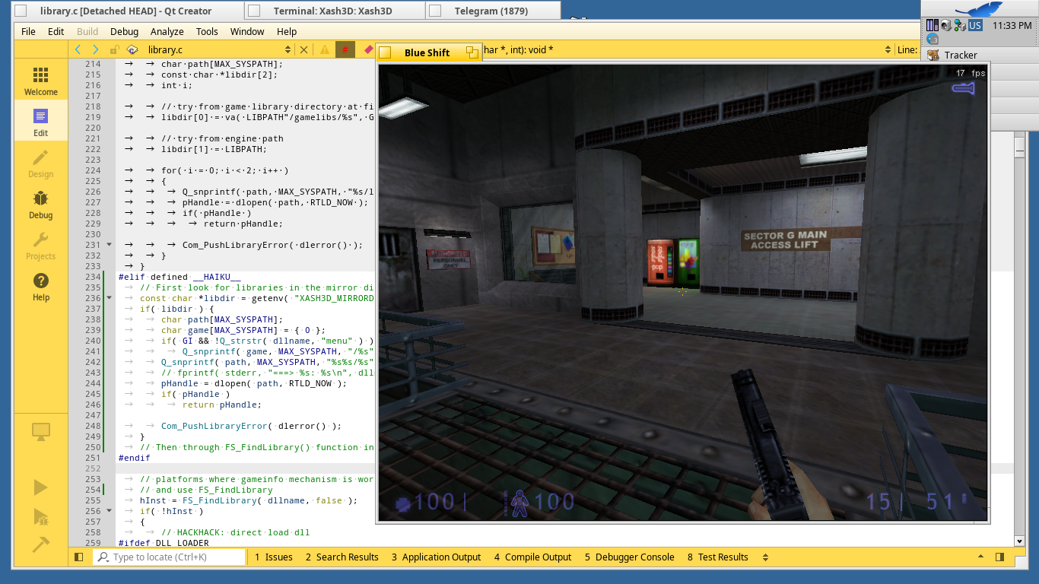Click line number 234 in the gutter
Image resolution: width=1039 pixels, height=584 pixels.
pyautogui.click(x=93, y=277)
